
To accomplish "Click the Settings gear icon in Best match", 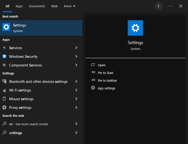I will 6,27.
